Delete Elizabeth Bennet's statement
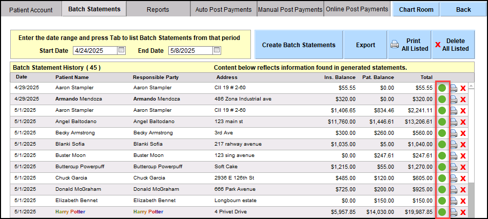488x219 pixels. click(463, 201)
